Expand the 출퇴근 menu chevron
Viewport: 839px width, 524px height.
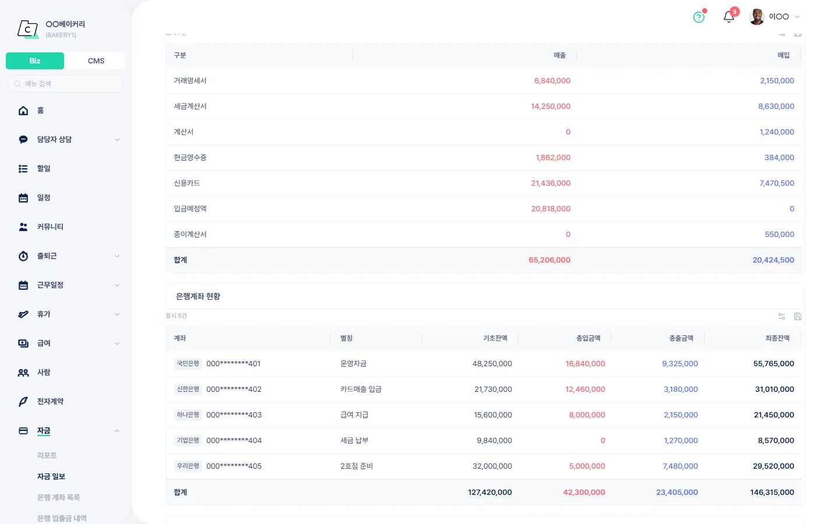(117, 256)
